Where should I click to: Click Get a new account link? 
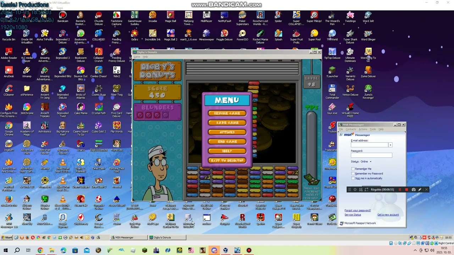click(388, 215)
